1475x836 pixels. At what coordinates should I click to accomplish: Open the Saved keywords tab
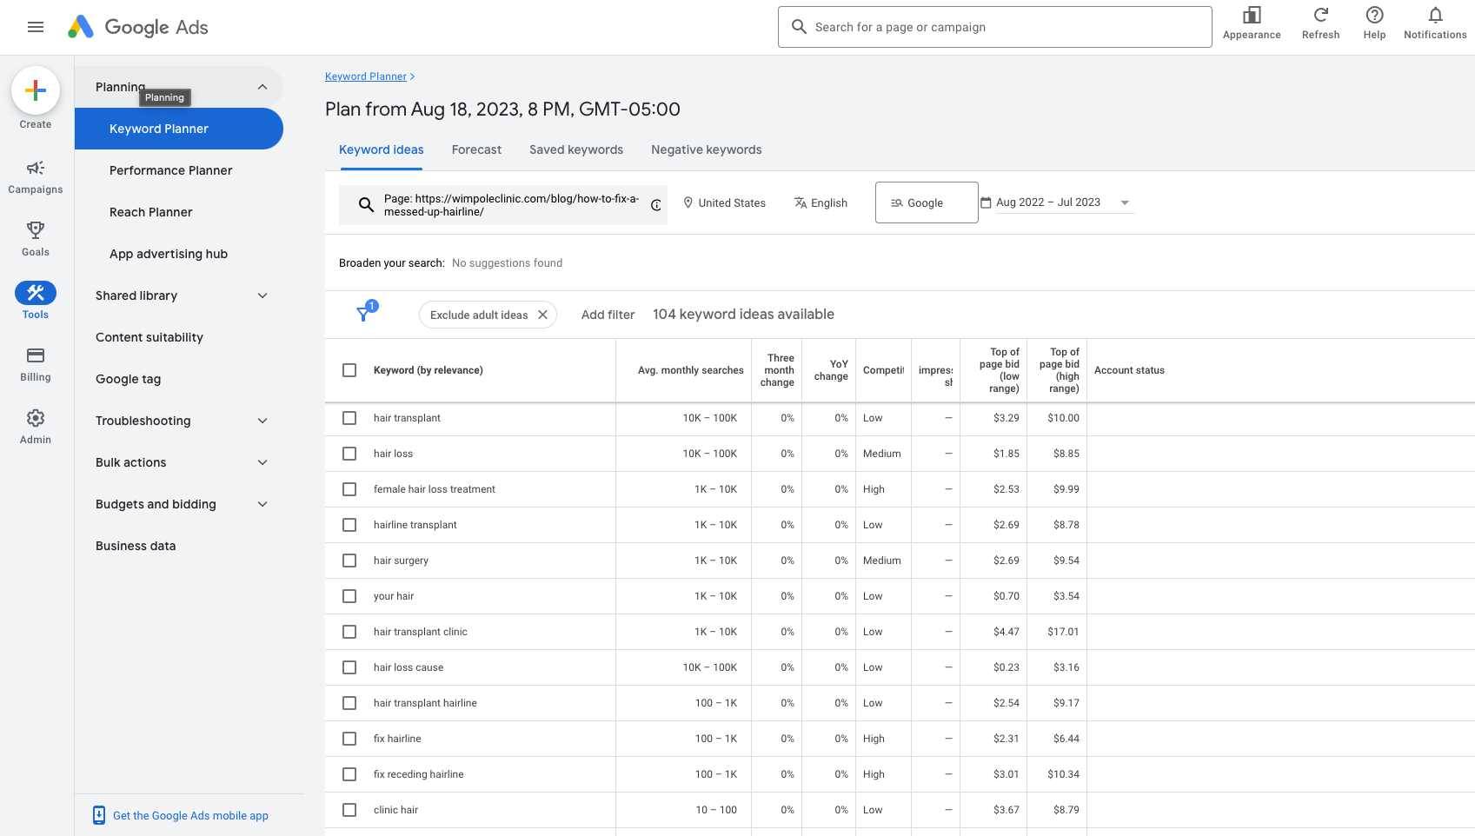point(576,149)
